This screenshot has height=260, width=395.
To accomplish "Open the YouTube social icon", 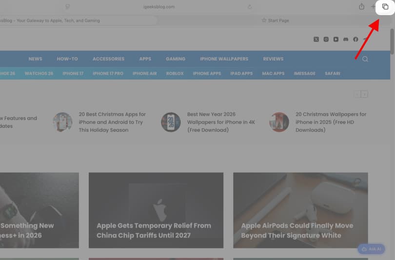I will coord(336,40).
